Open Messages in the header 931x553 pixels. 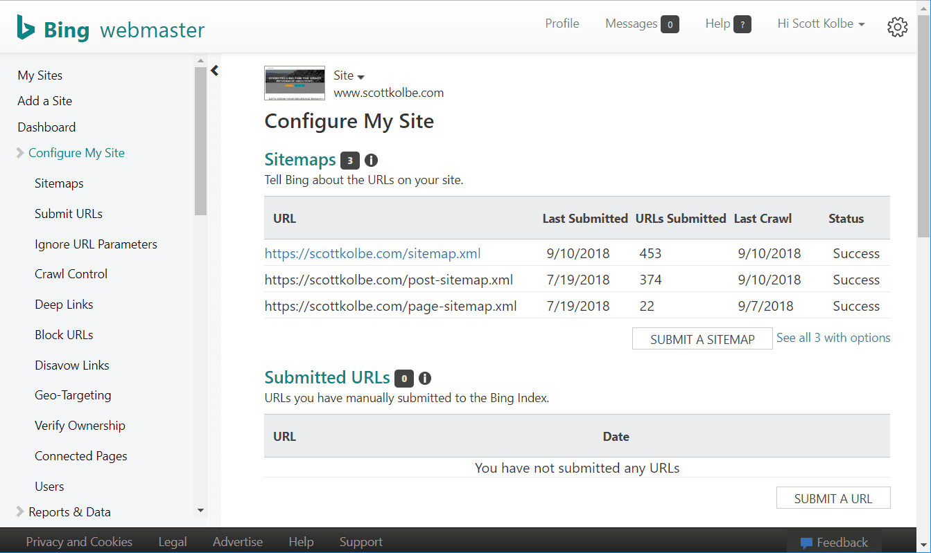point(632,24)
